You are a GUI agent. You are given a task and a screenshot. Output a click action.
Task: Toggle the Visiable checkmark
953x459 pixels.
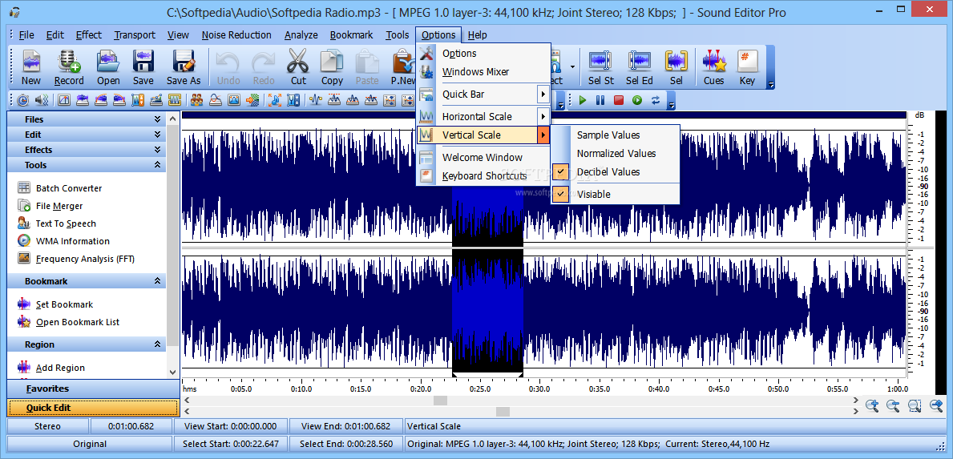point(562,195)
